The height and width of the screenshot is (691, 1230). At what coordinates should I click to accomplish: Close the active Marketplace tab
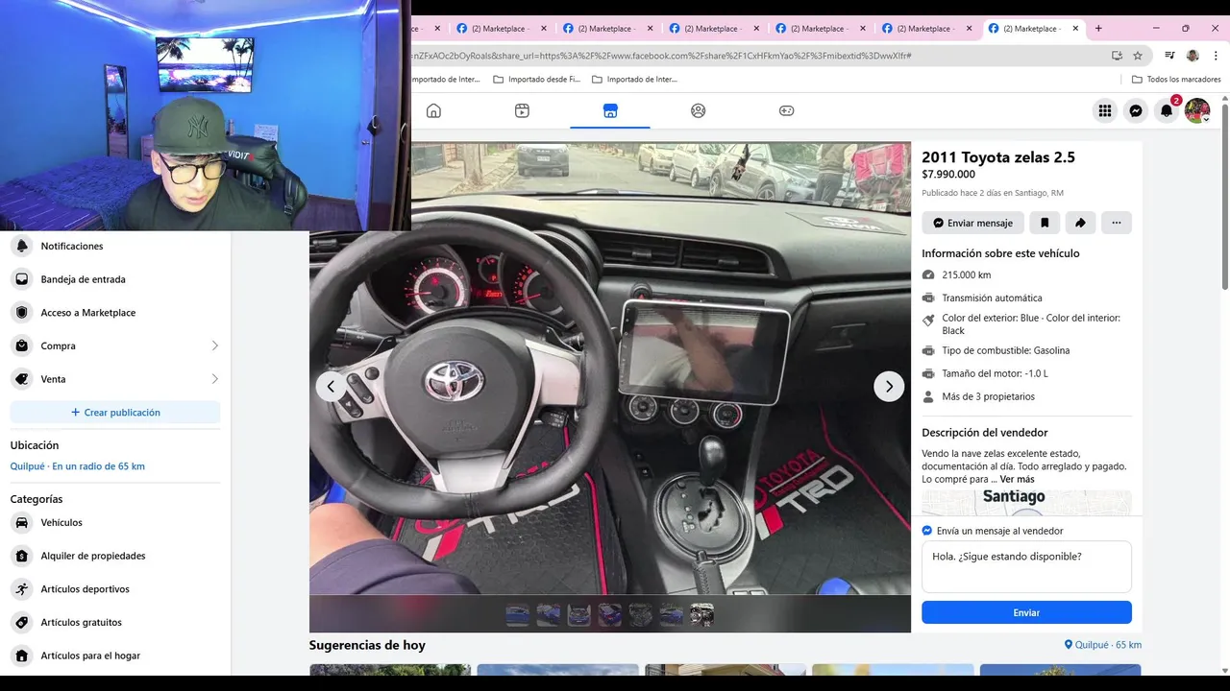(x=1075, y=28)
